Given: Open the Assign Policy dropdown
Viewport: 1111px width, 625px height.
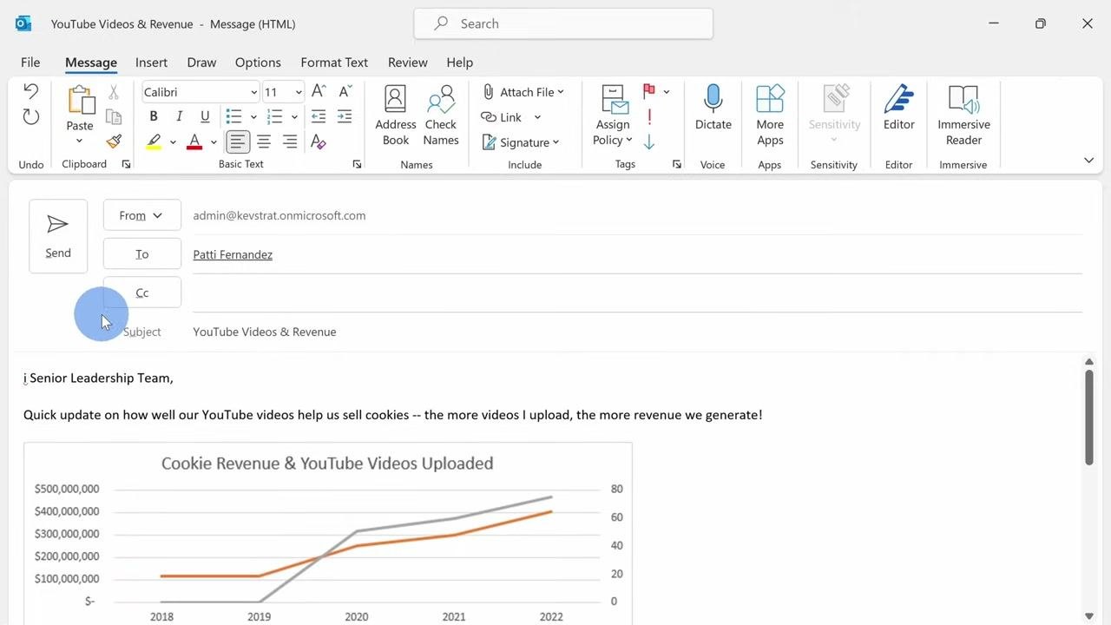Looking at the screenshot, I should [613, 115].
